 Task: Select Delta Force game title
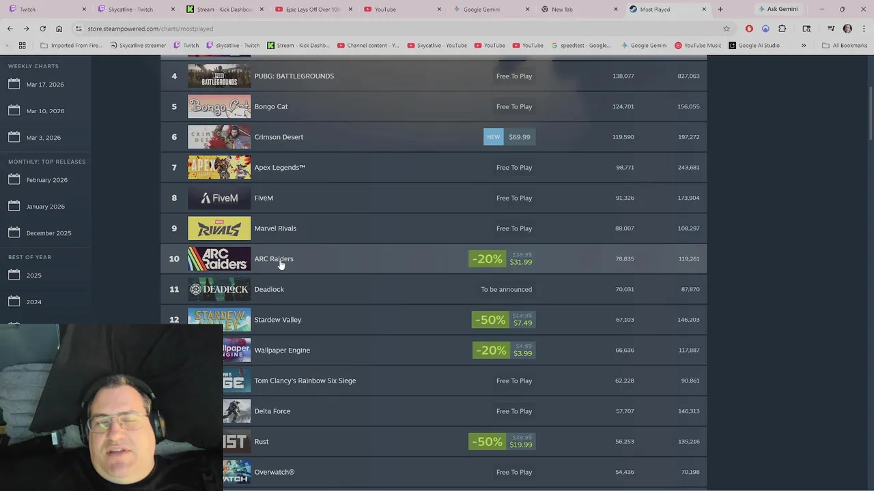click(272, 411)
